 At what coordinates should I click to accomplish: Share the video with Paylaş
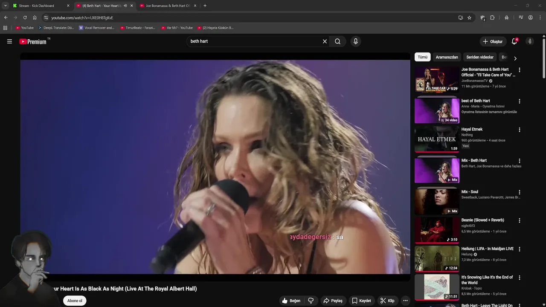click(333, 301)
